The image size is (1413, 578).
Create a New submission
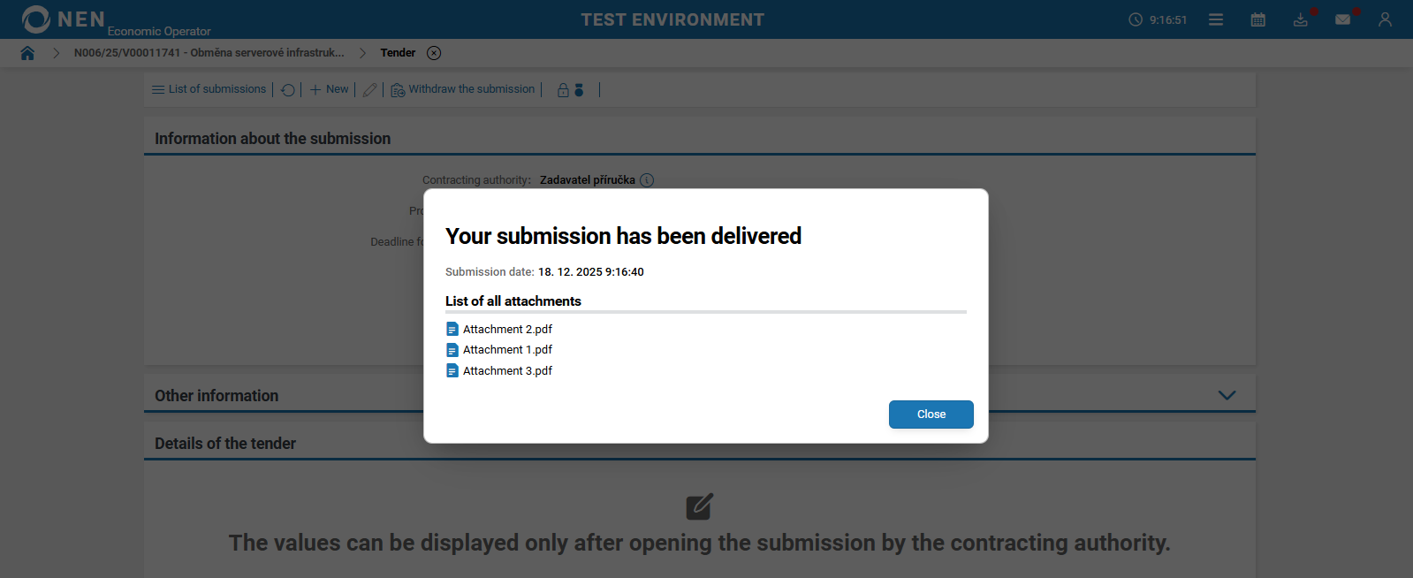tap(330, 89)
